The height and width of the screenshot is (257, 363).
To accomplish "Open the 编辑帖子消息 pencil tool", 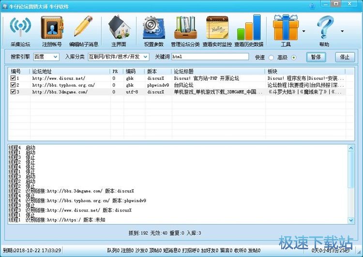I will point(84,31).
